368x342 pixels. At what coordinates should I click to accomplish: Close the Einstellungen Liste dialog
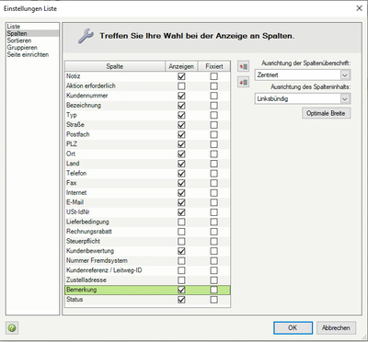click(359, 8)
